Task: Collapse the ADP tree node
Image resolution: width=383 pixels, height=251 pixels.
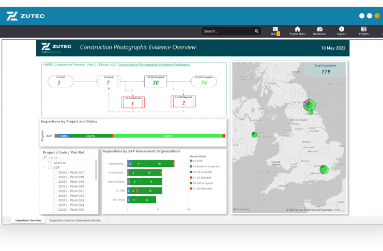Action: [44, 167]
